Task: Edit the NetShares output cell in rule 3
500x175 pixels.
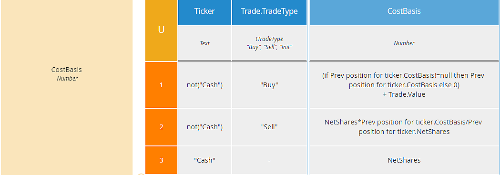Action: pos(404,160)
